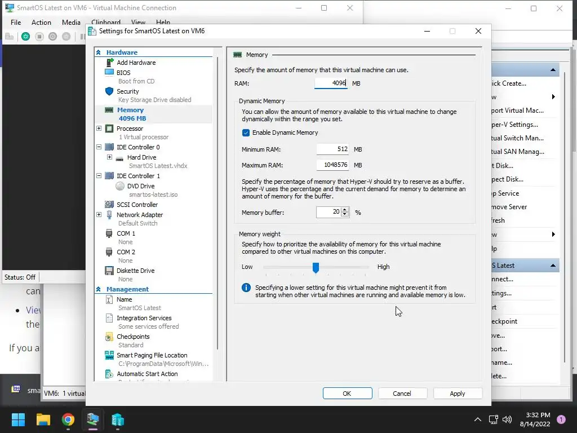Select 'smartos-latest.iso' tree row
This screenshot has height=433, width=577.
(153, 195)
